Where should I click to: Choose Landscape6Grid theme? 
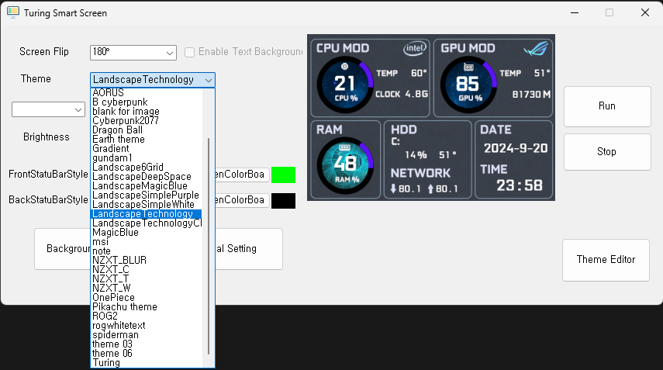tap(147, 167)
